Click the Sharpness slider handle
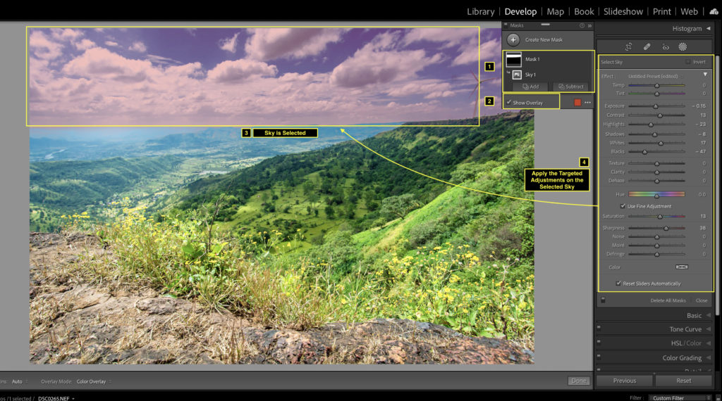The image size is (722, 401). (666, 229)
